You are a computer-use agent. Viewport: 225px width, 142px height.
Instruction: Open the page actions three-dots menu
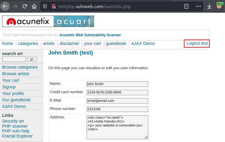tap(199, 6)
